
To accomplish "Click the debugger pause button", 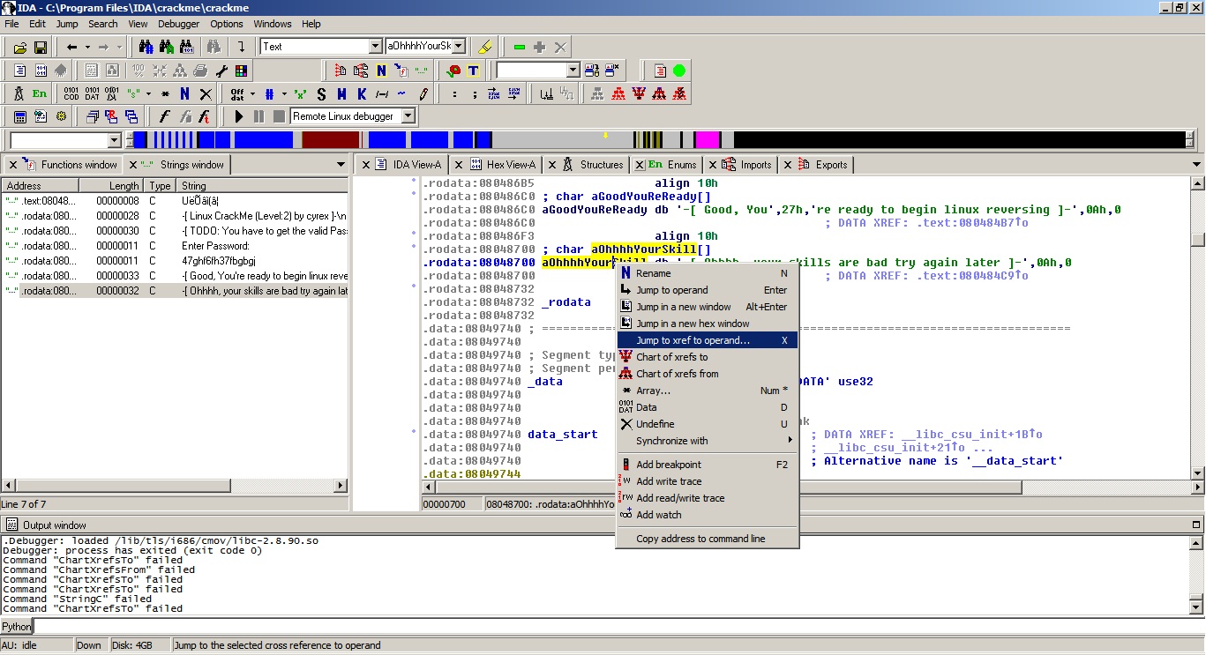I will (x=258, y=116).
